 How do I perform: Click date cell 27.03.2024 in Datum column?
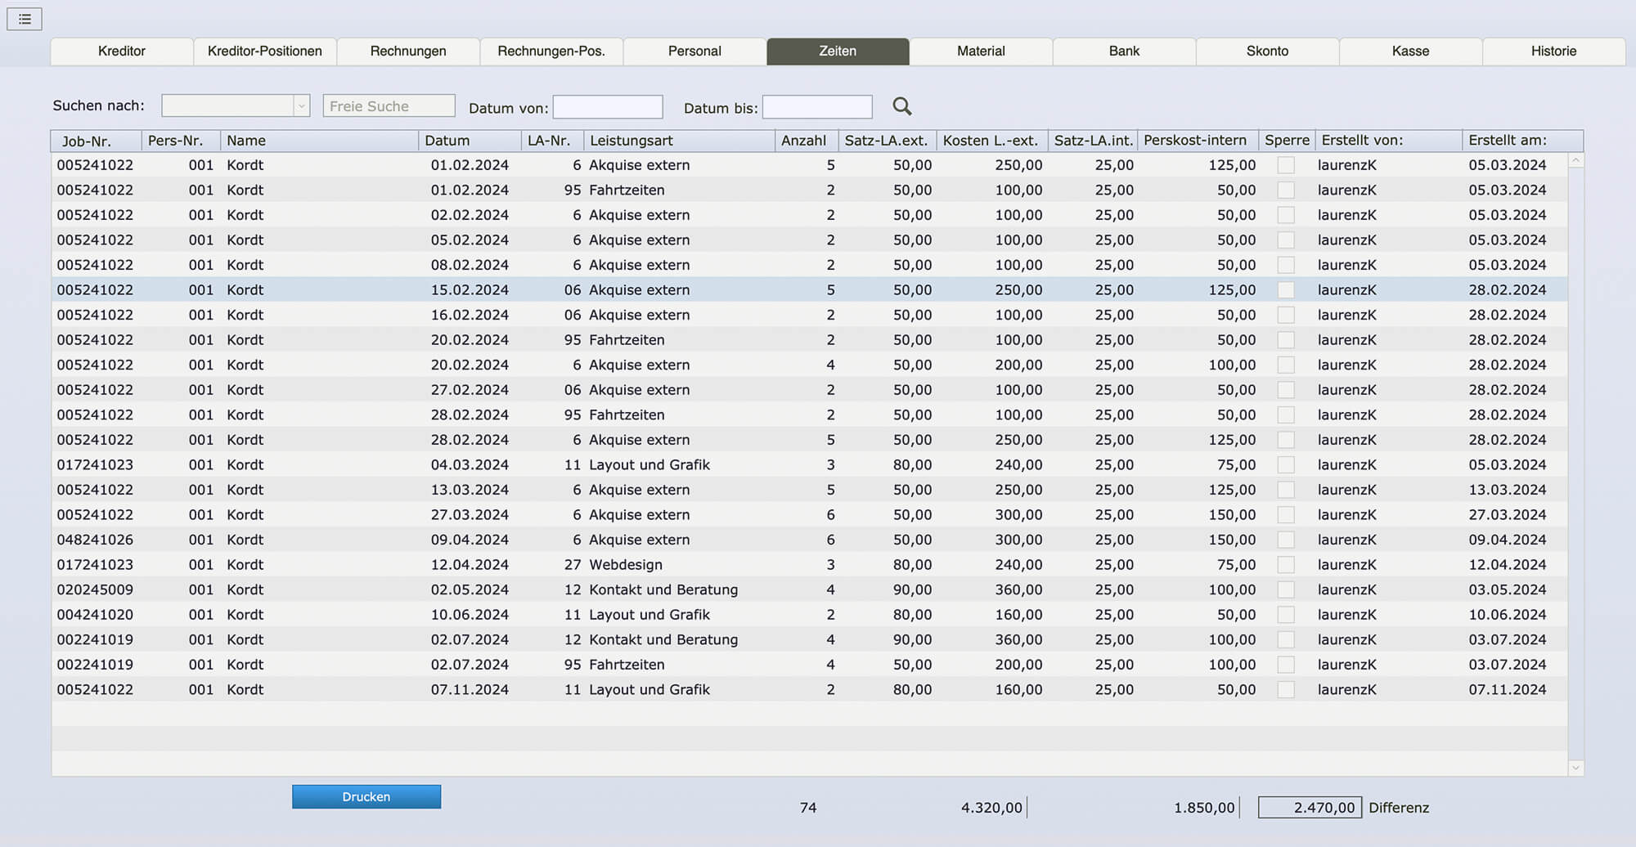[470, 515]
